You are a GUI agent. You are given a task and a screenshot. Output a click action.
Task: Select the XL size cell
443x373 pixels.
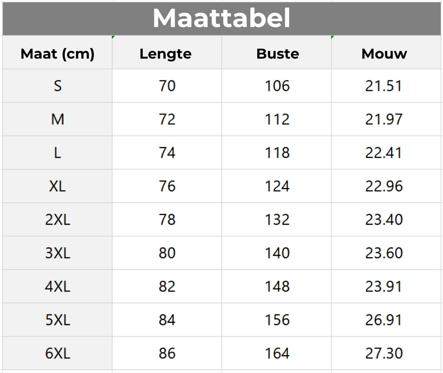click(57, 186)
